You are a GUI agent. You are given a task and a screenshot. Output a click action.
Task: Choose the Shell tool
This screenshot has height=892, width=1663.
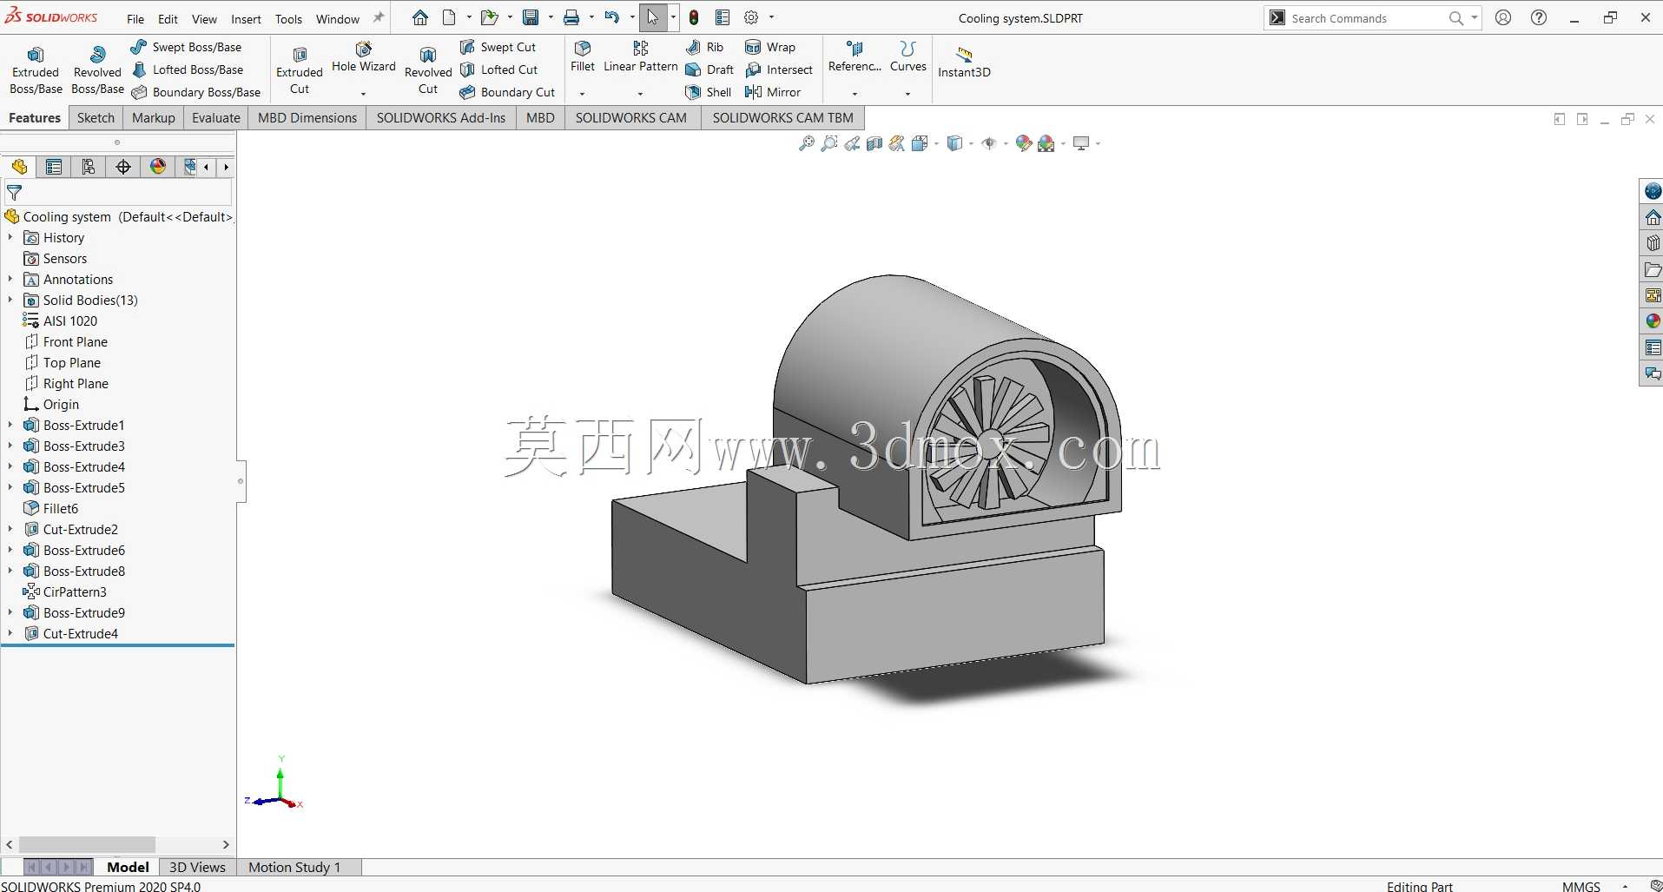click(x=709, y=92)
